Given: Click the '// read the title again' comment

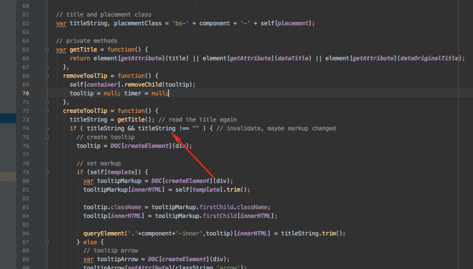Looking at the screenshot, I should pyautogui.click(x=198, y=120).
